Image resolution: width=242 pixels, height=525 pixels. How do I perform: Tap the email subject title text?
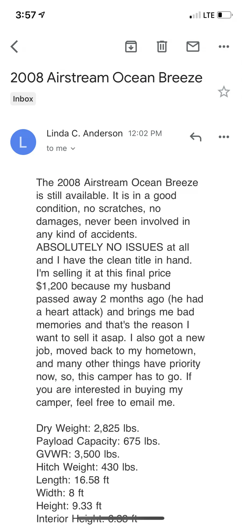coord(106,78)
